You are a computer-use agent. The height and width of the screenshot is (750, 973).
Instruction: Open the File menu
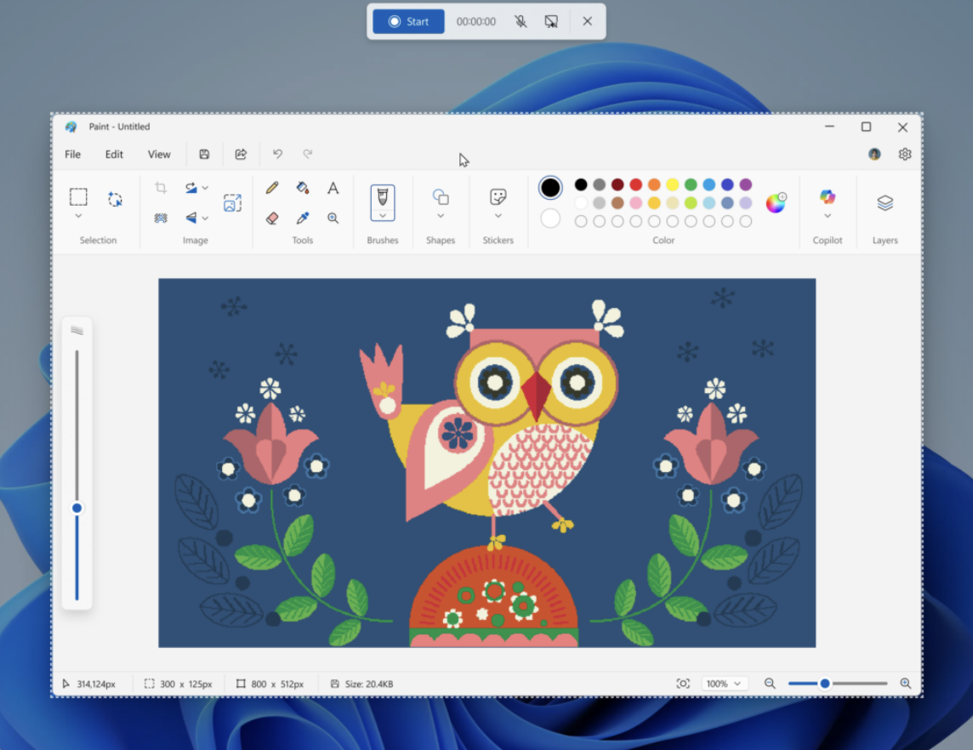[72, 154]
